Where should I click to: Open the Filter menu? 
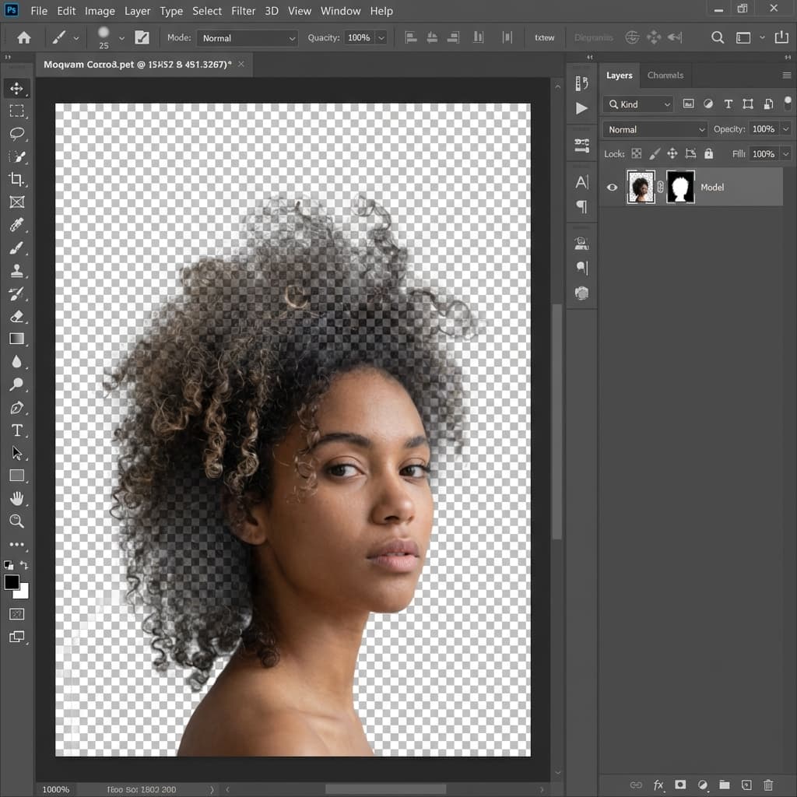coord(243,10)
